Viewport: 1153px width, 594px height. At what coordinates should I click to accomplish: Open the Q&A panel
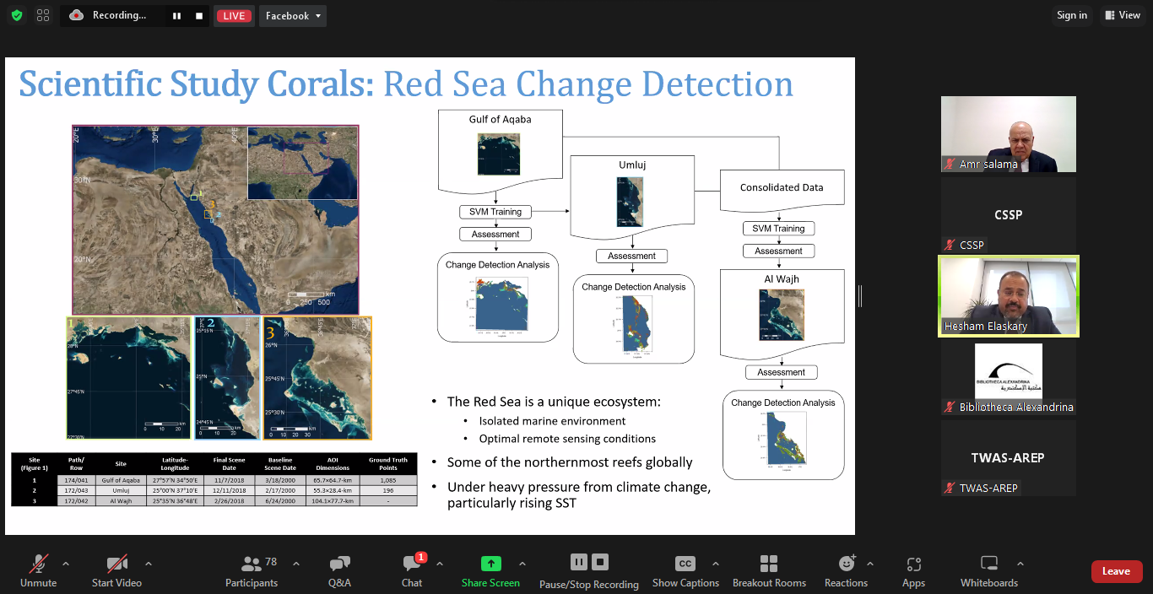click(339, 571)
